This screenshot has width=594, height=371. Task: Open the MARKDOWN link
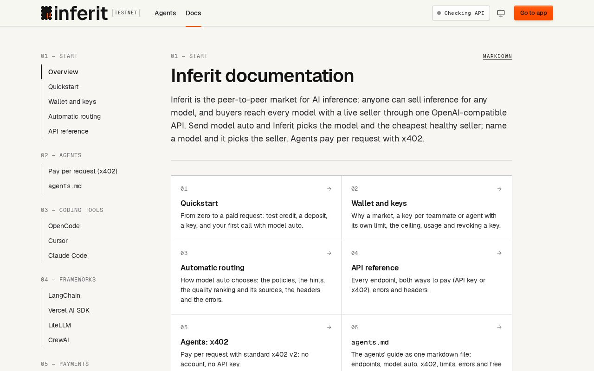pyautogui.click(x=497, y=56)
